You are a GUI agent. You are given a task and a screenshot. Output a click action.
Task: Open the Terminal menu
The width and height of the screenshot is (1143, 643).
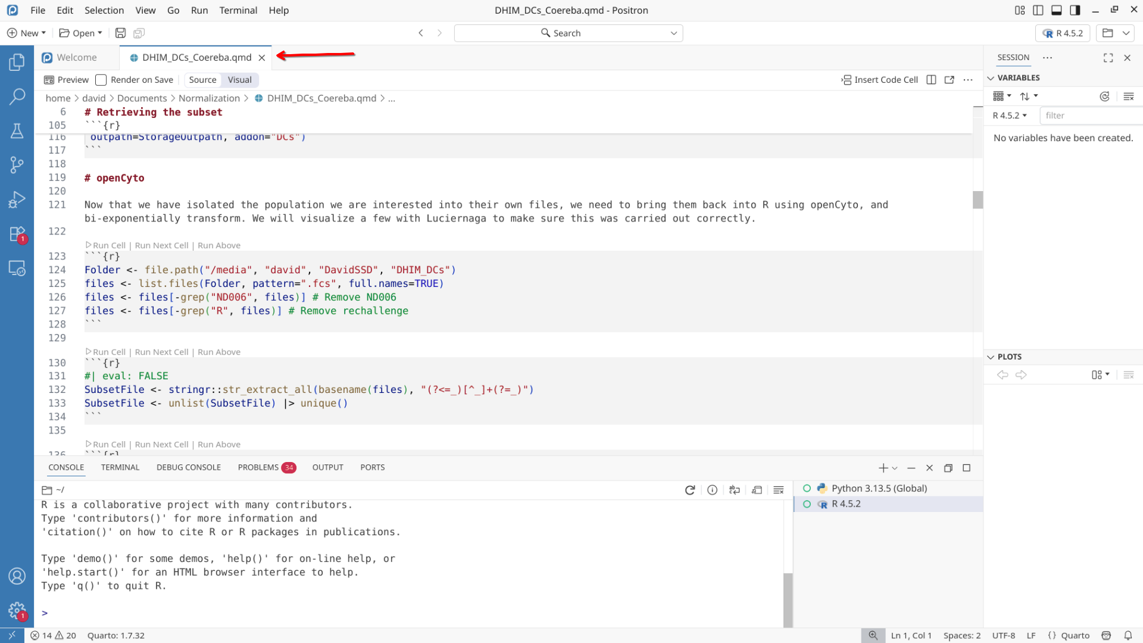coord(238,10)
